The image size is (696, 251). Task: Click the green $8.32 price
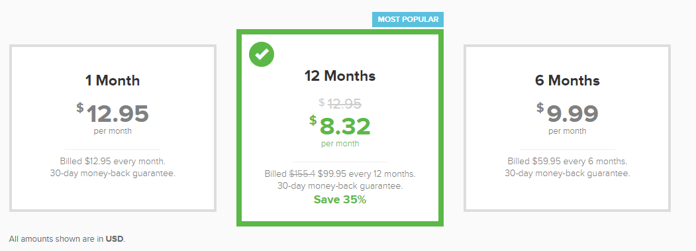[x=340, y=126]
